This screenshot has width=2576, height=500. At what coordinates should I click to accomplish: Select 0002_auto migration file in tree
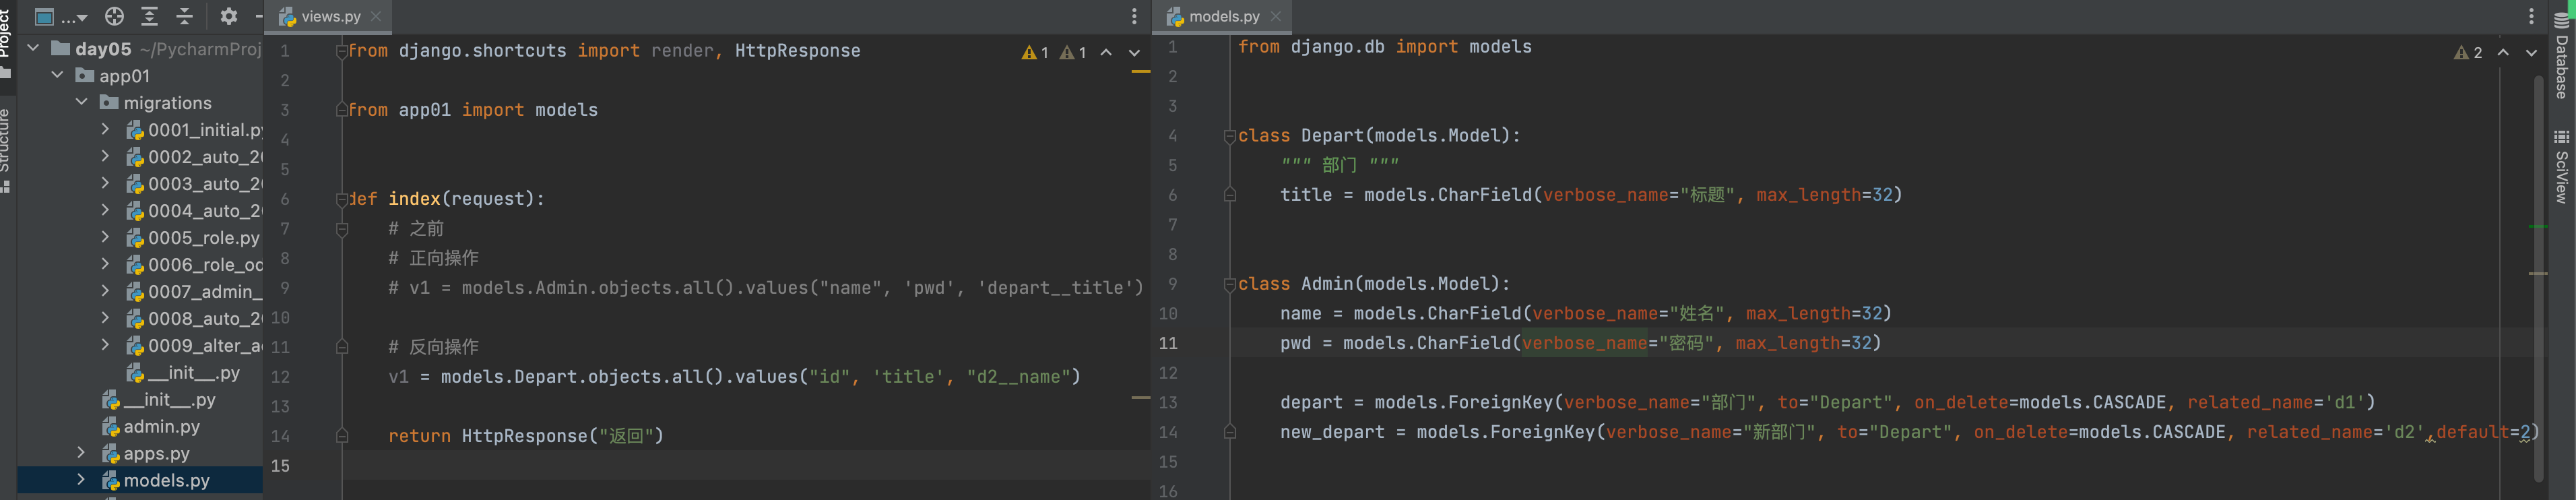194,156
